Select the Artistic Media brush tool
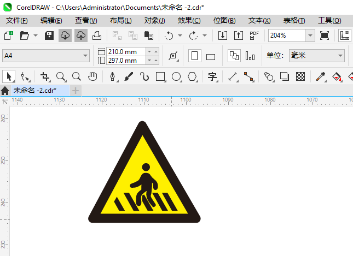The height and width of the screenshot is (256, 353). pos(129,77)
